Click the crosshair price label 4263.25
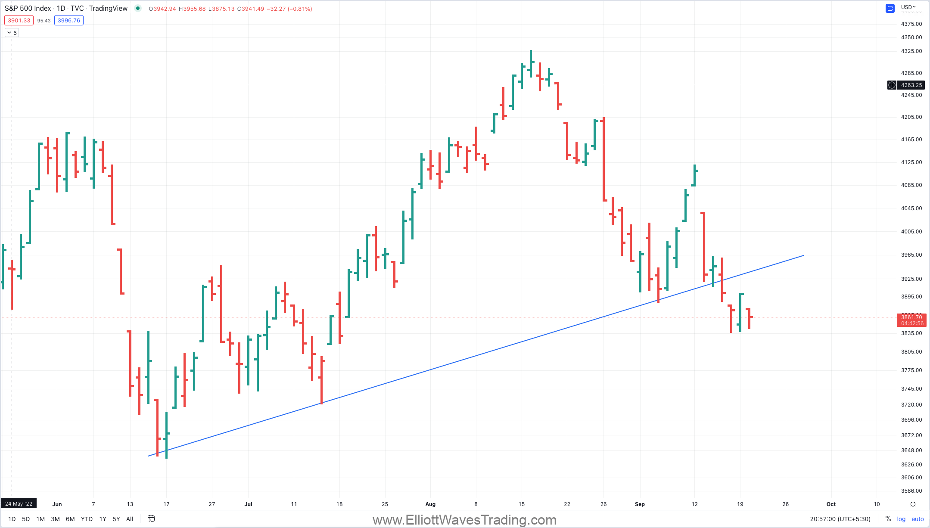The height and width of the screenshot is (528, 930). (911, 85)
